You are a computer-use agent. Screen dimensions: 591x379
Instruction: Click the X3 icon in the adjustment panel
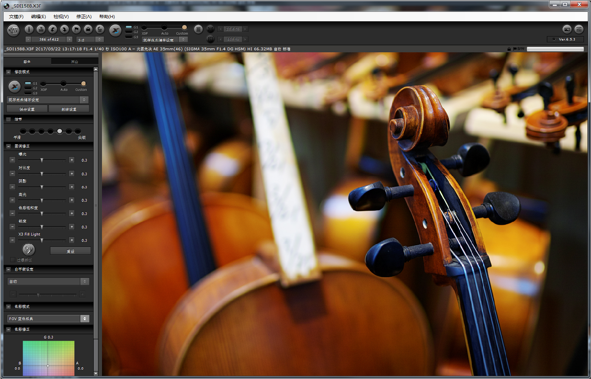[x=14, y=86]
